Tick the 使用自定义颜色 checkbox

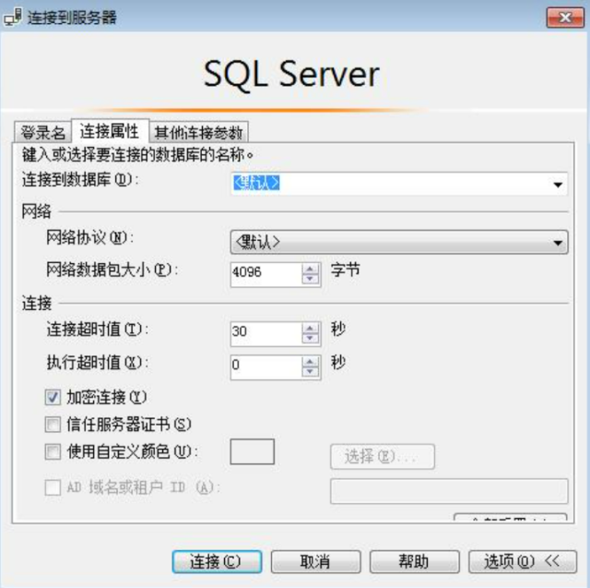(53, 451)
